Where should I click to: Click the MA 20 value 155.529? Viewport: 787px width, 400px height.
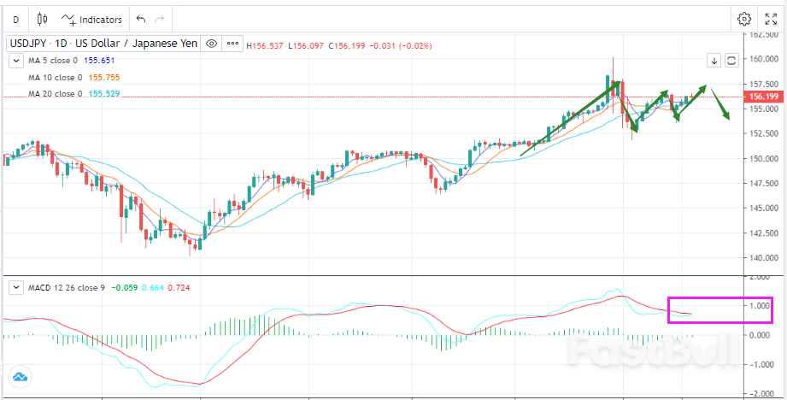pyautogui.click(x=104, y=94)
